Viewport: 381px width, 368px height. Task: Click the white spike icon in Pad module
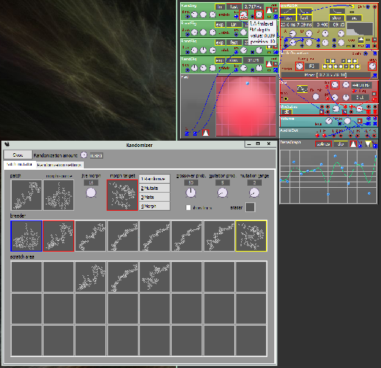pyautogui.click(x=206, y=133)
